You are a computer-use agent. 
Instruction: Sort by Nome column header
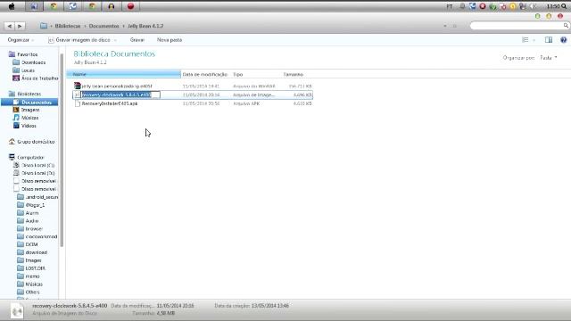click(124, 74)
